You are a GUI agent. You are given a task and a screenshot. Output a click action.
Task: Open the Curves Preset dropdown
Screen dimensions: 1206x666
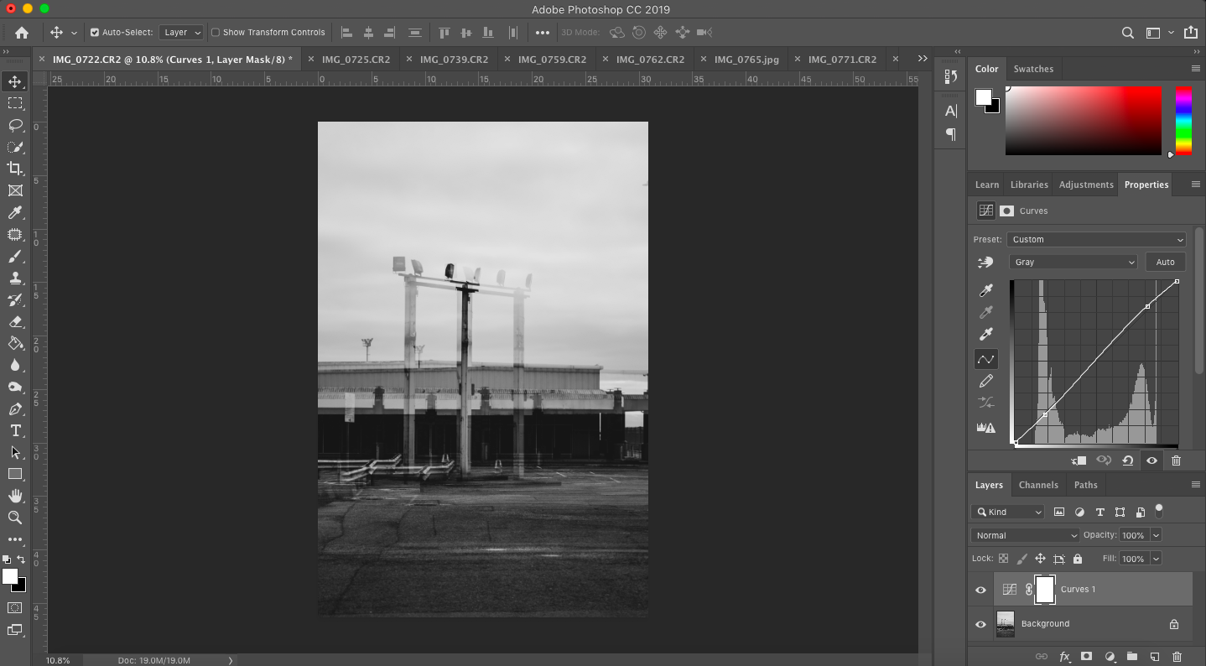point(1097,239)
